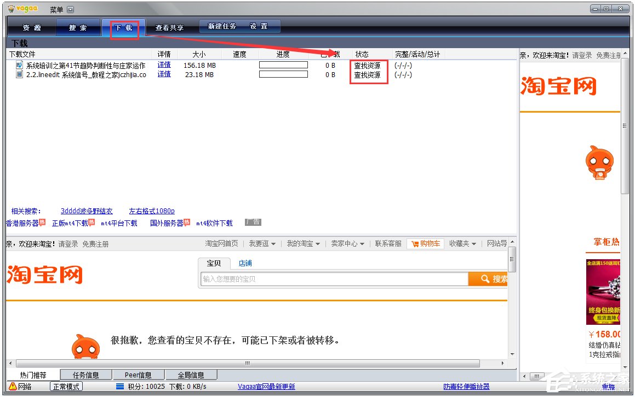The height and width of the screenshot is (397, 635).
Task: Switch to the 任务信息 bottom tab
Action: [86, 375]
